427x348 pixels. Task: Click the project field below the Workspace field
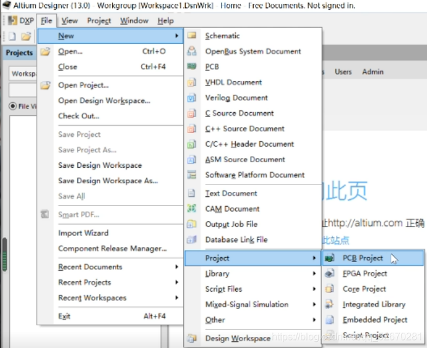click(x=23, y=90)
